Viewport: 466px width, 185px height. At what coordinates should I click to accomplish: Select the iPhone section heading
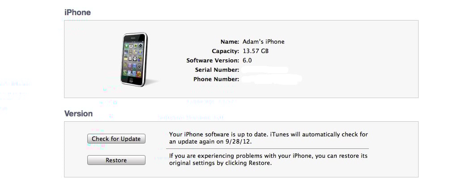tap(77, 12)
